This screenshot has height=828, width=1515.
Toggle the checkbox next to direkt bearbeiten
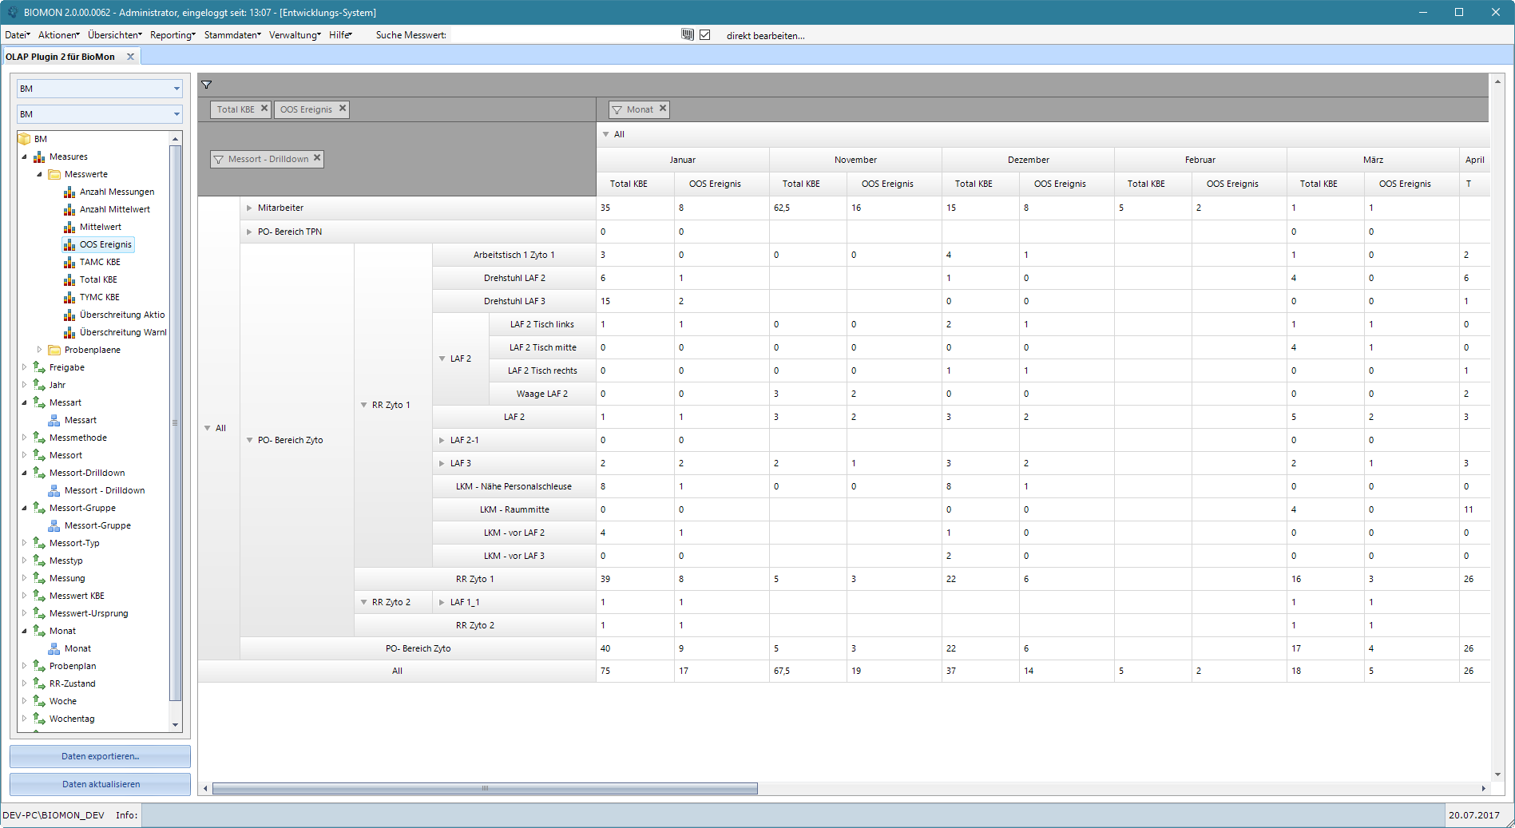click(x=705, y=35)
